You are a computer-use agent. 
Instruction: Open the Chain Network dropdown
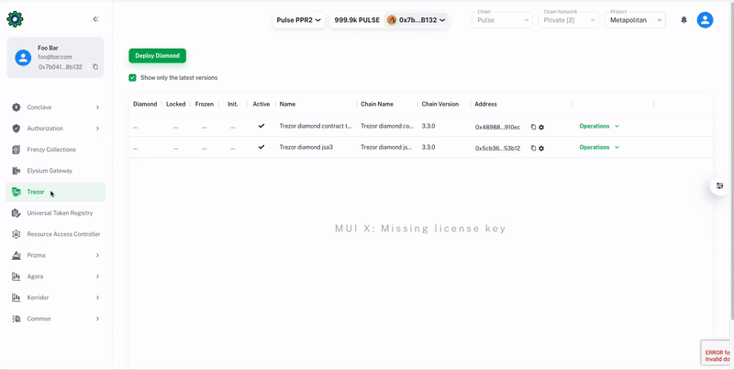point(569,20)
